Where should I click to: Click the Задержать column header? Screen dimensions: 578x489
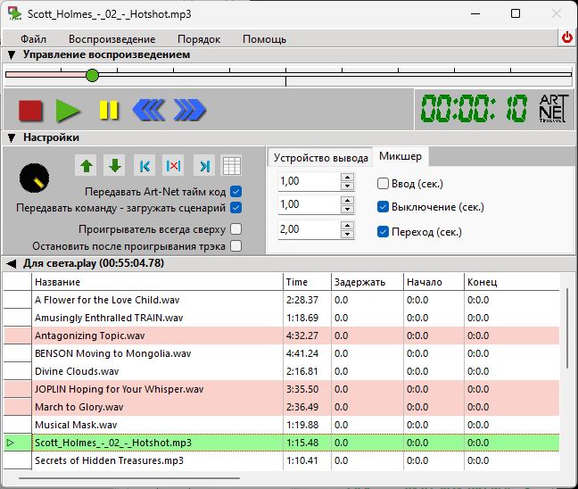tap(367, 282)
